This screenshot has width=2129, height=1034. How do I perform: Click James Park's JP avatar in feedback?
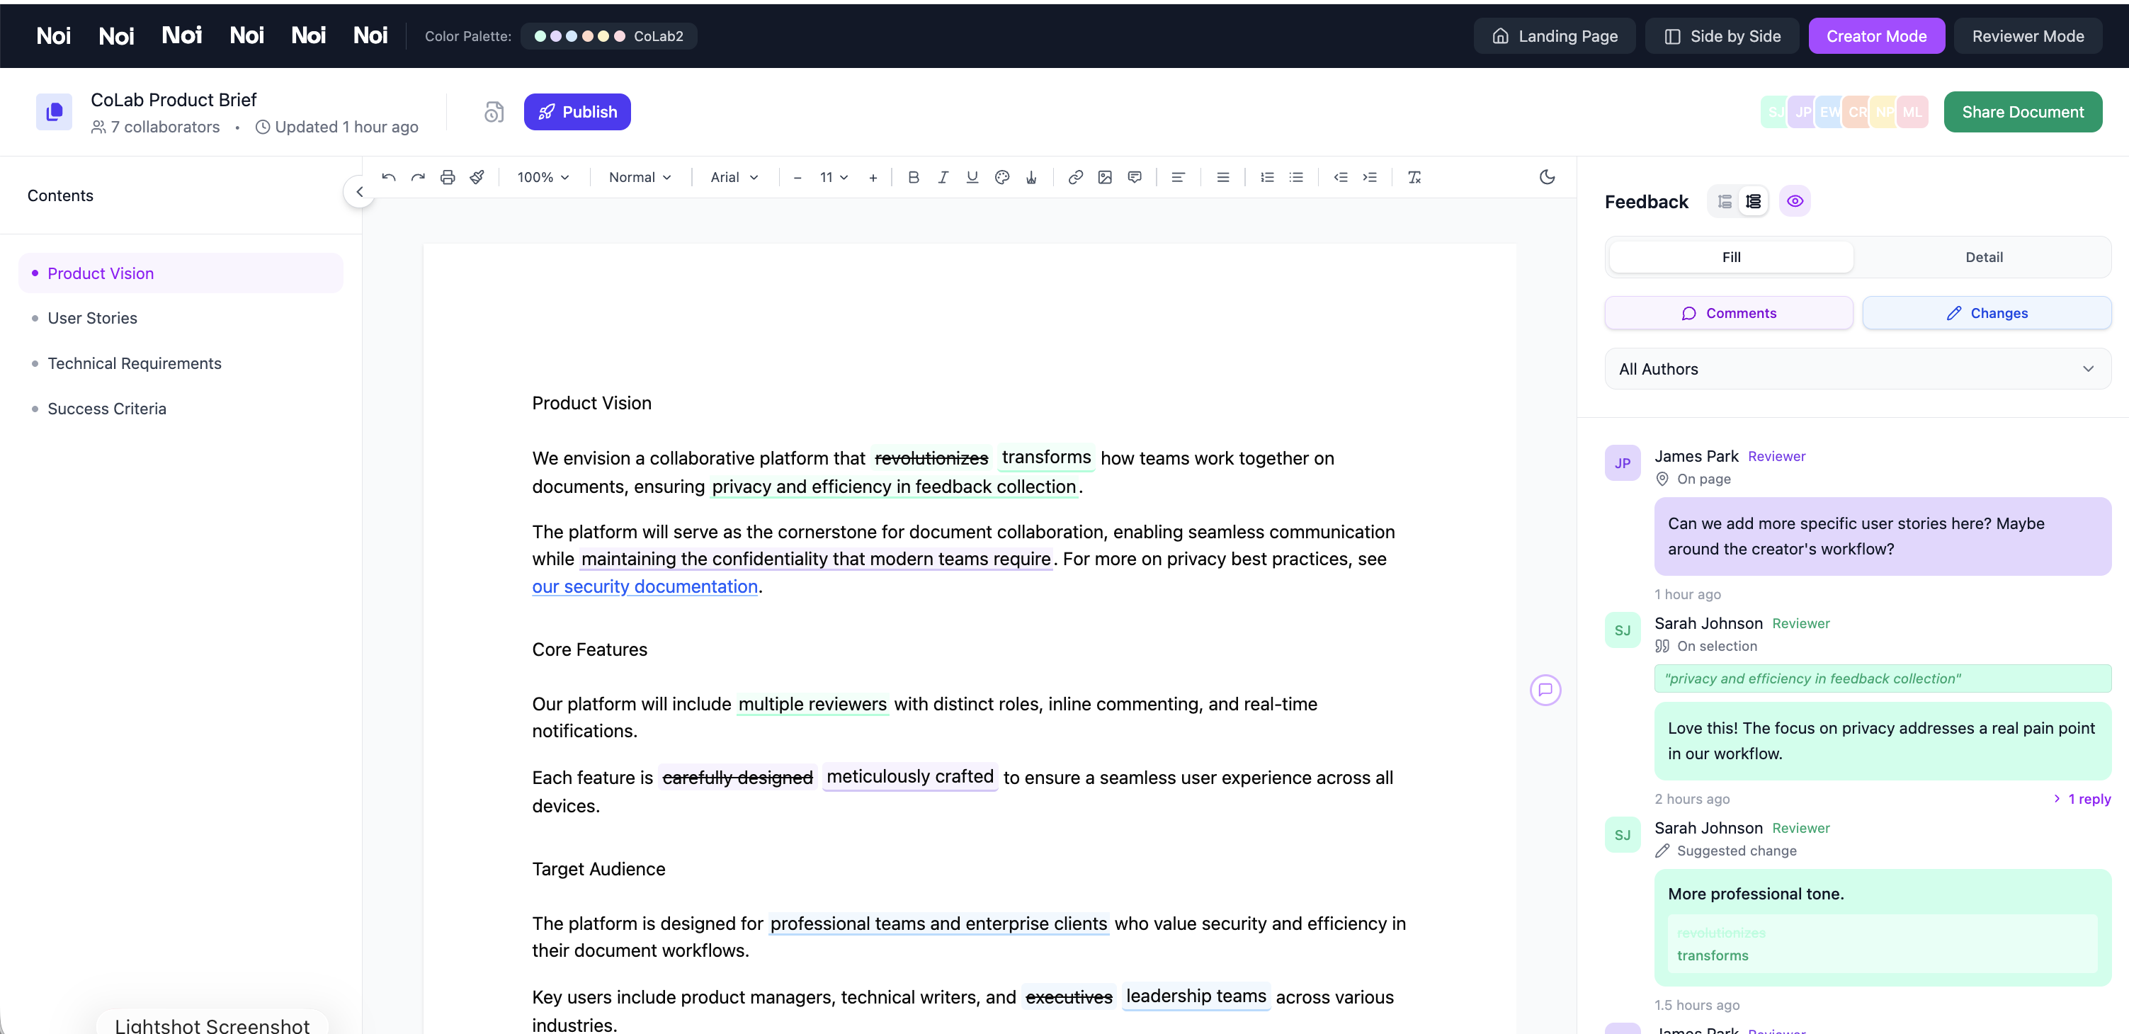(x=1623, y=463)
